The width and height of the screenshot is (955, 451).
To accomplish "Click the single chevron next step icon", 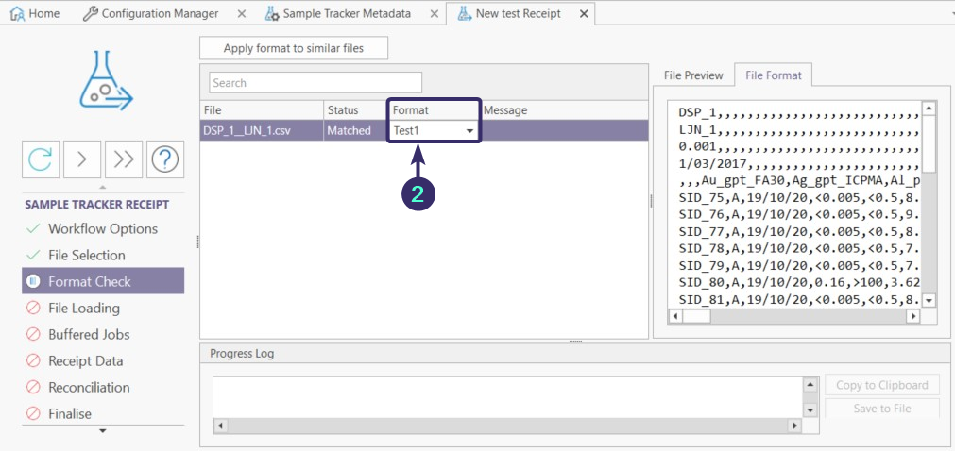I will (82, 159).
